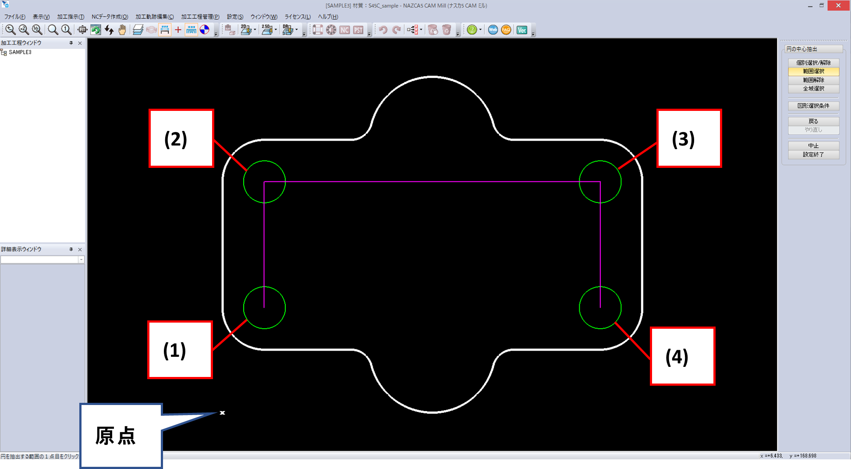Image resolution: width=851 pixels, height=469 pixels.
Task: Open the NCデータ作成(O) menu
Action: (110, 17)
